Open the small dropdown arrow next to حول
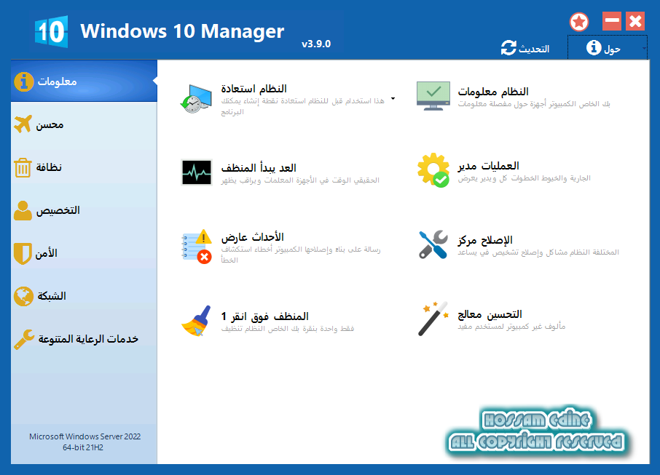 point(644,48)
